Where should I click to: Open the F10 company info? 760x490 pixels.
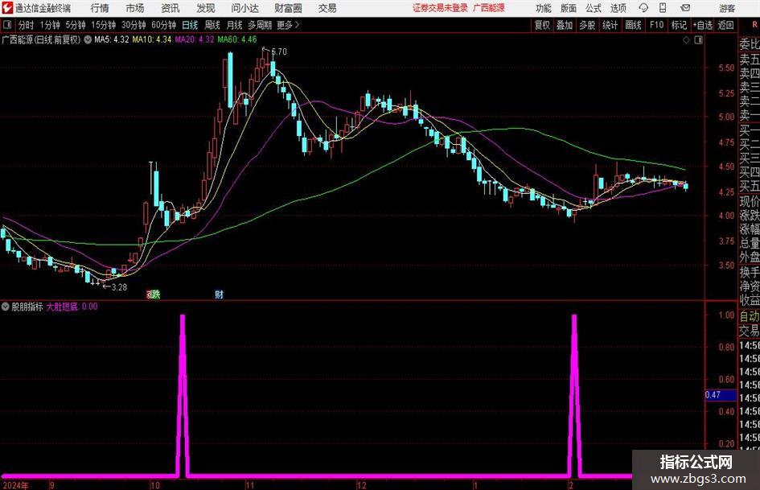(x=657, y=25)
